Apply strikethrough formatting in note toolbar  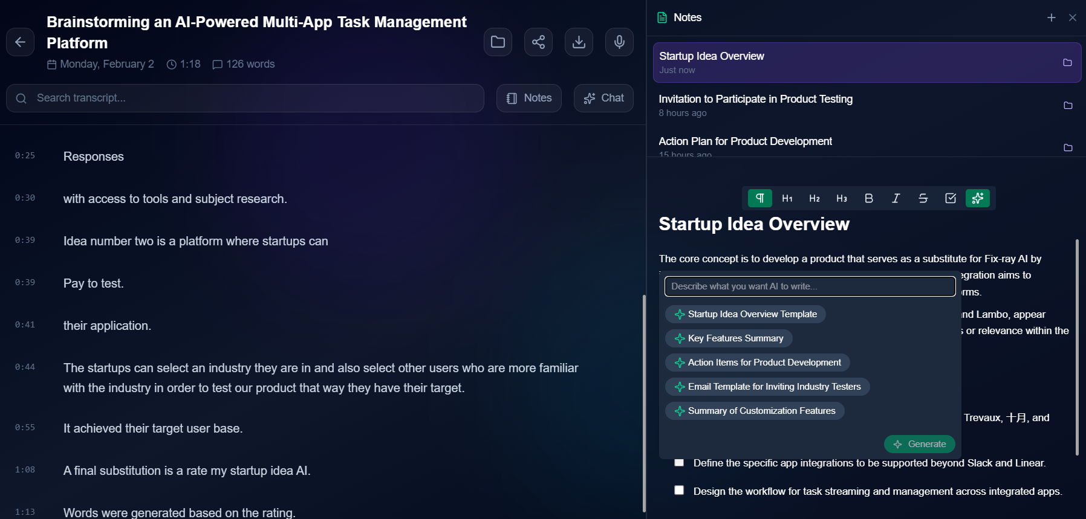pos(923,198)
